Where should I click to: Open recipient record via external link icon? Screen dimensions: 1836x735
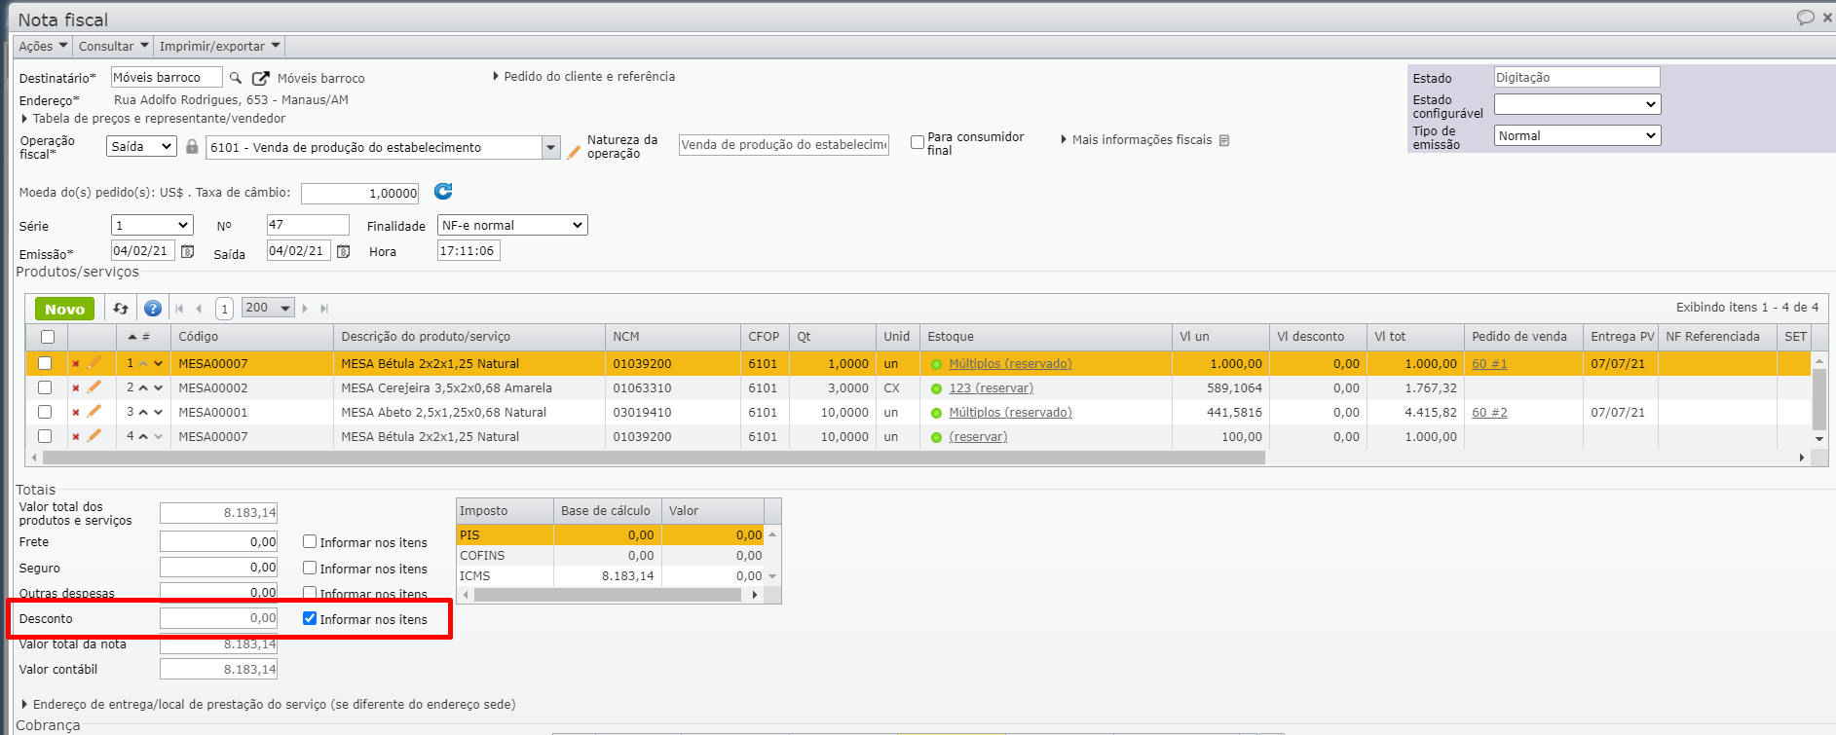coord(260,78)
